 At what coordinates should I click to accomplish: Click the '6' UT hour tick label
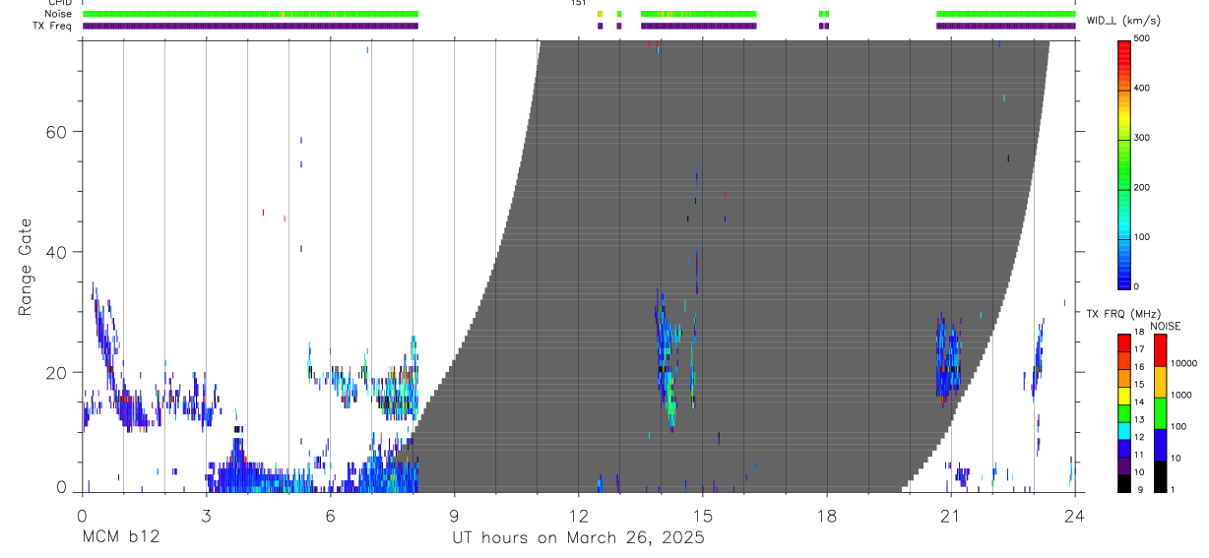[330, 515]
